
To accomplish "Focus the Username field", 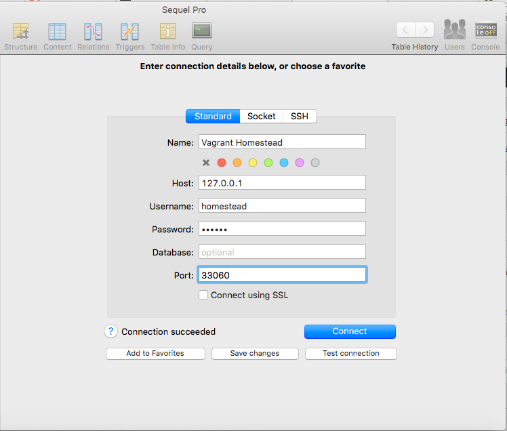I will click(282, 205).
